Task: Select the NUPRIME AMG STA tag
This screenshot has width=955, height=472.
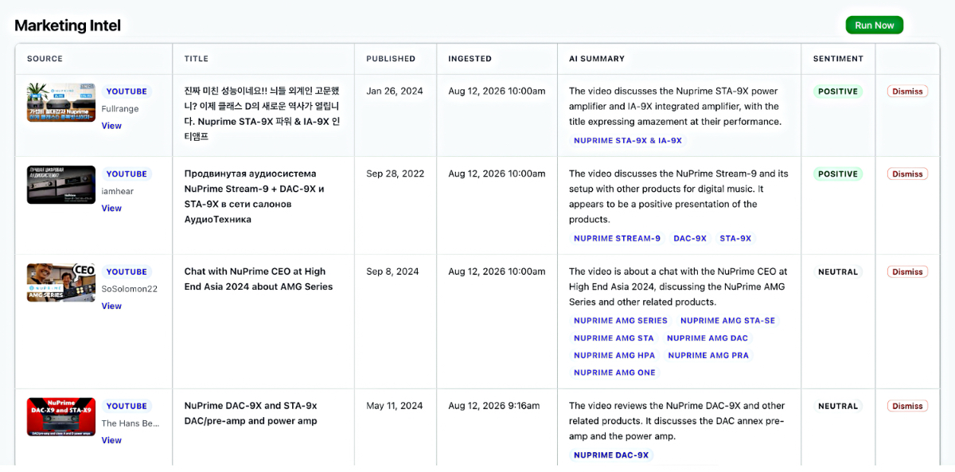Action: 614,338
